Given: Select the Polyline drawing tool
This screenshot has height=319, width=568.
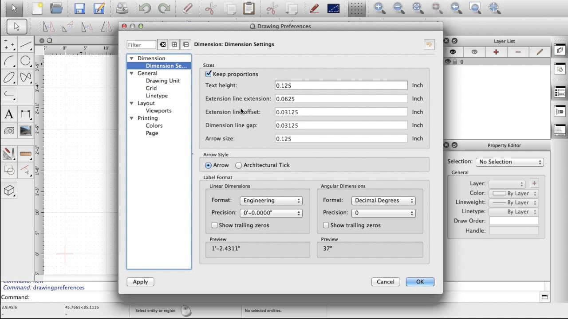Looking at the screenshot, I should [9, 94].
